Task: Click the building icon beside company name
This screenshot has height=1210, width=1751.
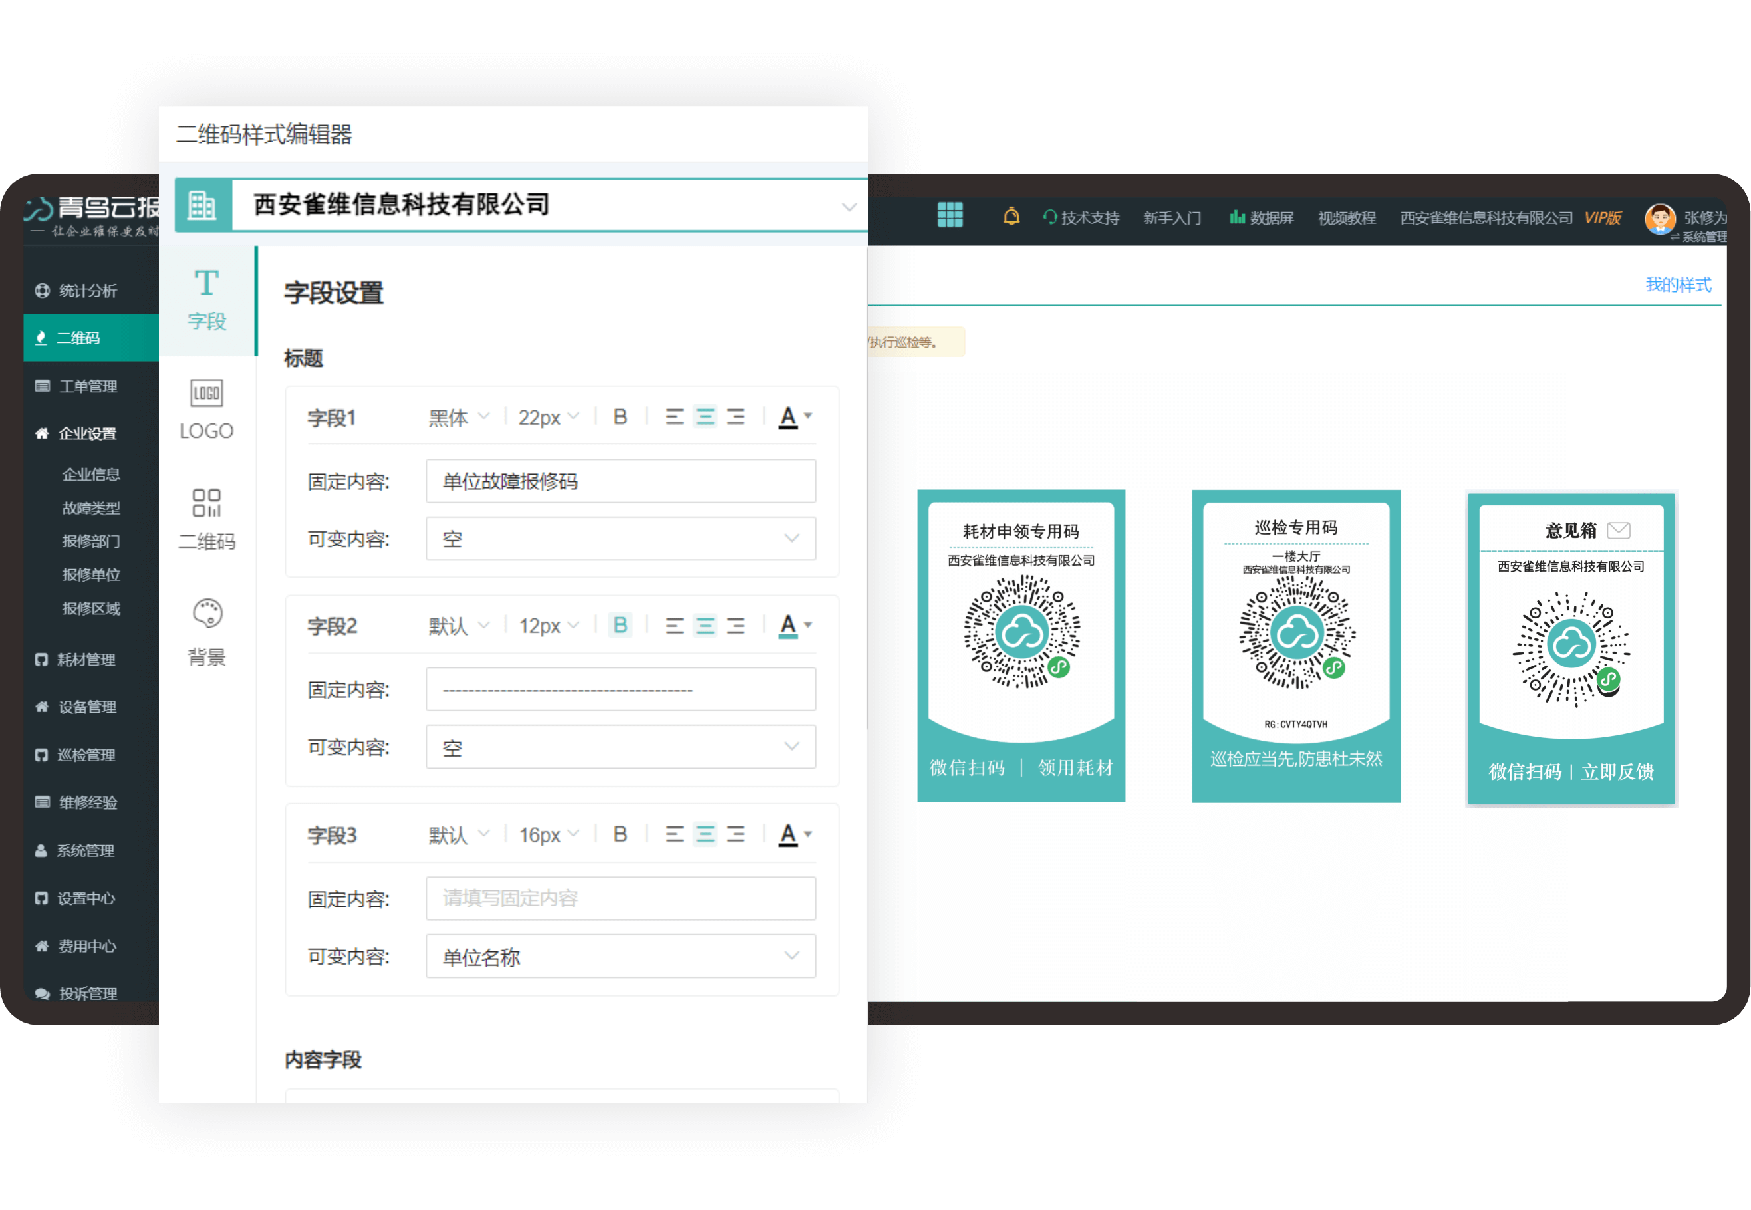Action: point(202,205)
